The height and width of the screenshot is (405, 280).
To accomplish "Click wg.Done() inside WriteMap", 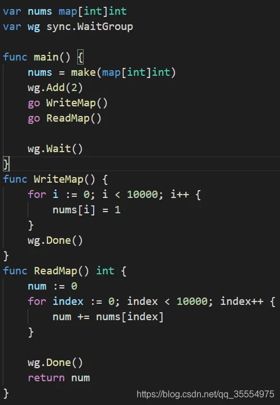I will point(55,240).
